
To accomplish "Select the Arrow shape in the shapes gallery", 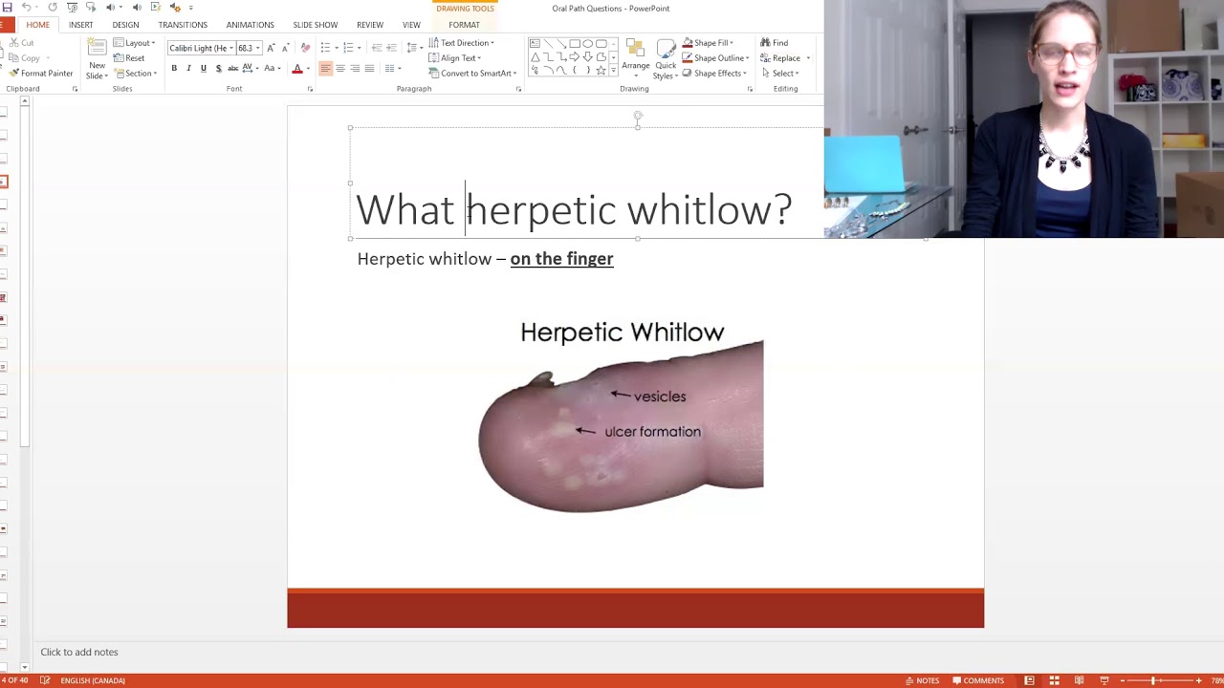I will 561,44.
